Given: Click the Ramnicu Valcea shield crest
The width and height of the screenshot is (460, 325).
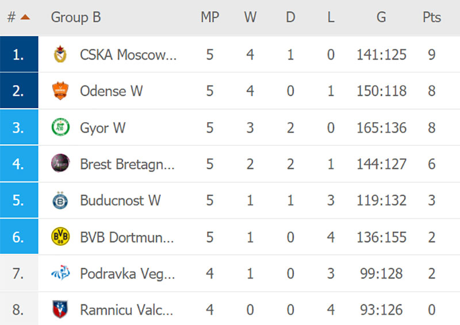Looking at the screenshot, I should (x=60, y=309).
